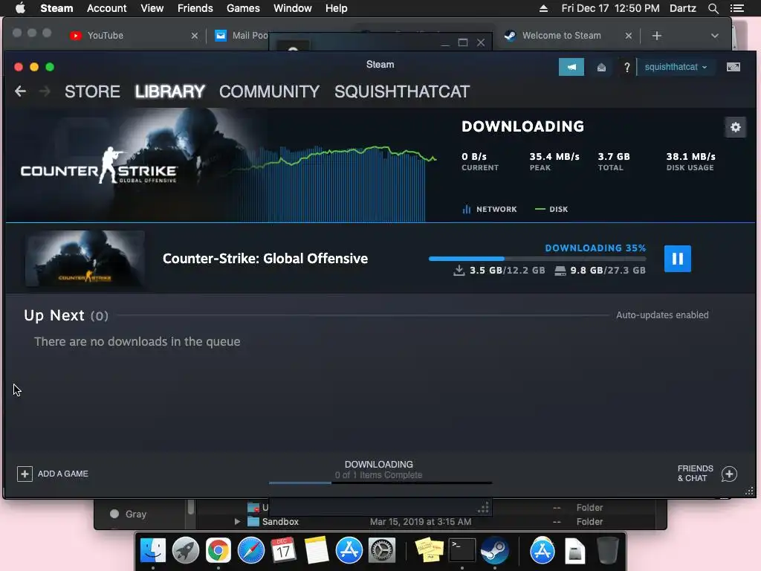This screenshot has width=761, height=571.
Task: Pause the Counter-Strike download
Action: tap(677, 258)
